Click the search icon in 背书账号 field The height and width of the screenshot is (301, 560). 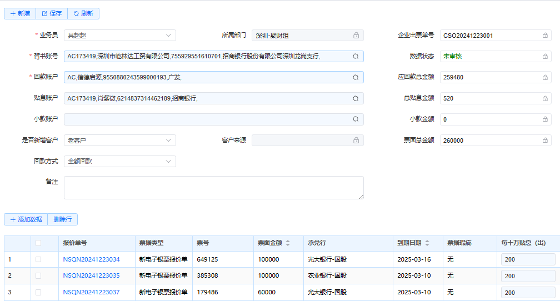(356, 57)
